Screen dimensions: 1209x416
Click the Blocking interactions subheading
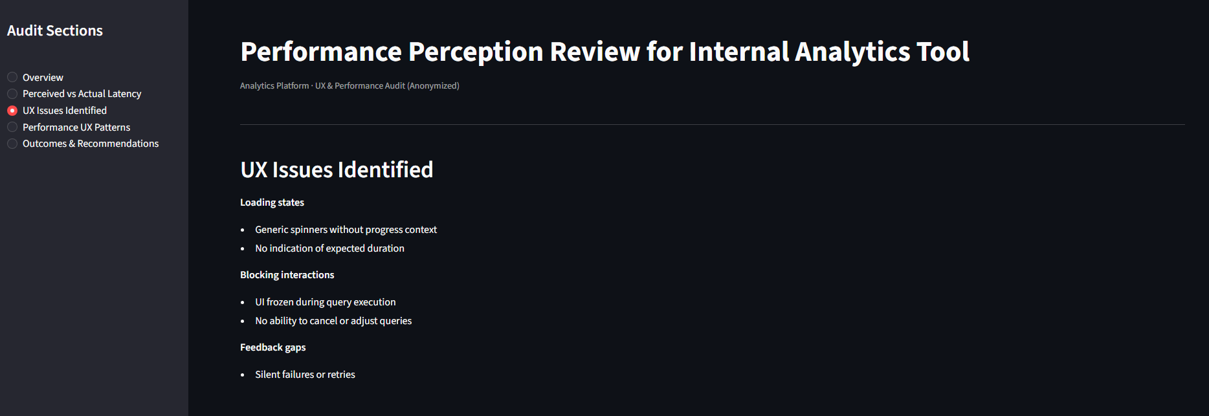pos(287,275)
